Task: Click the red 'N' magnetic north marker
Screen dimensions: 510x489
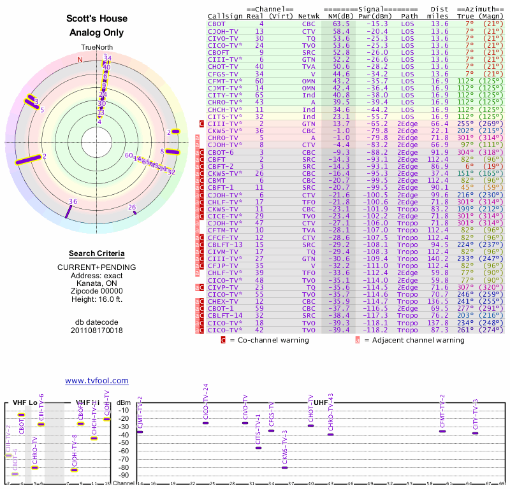Action: (x=80, y=60)
